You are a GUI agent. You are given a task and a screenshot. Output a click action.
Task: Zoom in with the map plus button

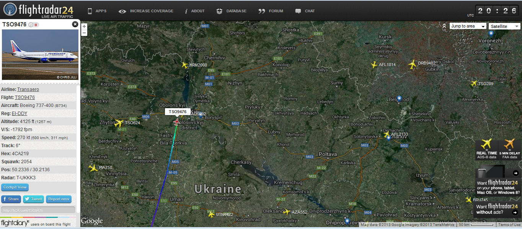pyautogui.click(x=84, y=27)
